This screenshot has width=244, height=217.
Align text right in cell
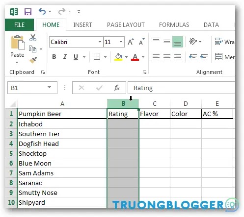[x=178, y=57]
